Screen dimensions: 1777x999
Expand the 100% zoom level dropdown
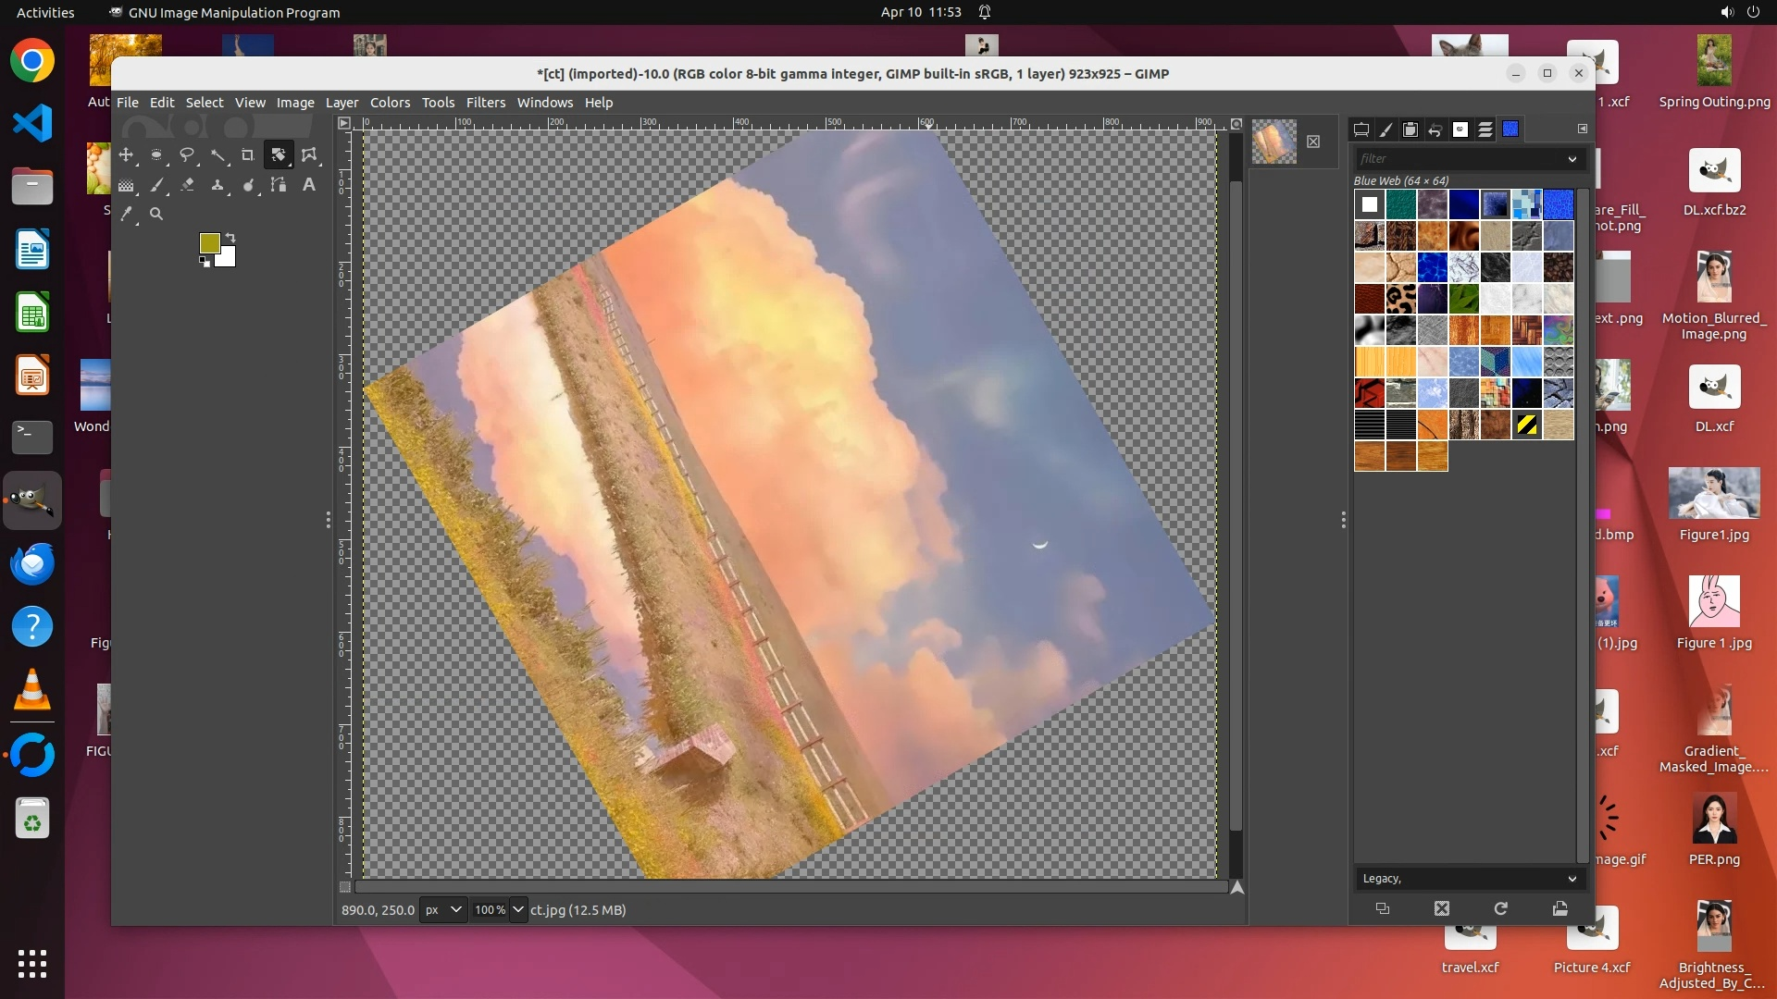pyautogui.click(x=517, y=909)
